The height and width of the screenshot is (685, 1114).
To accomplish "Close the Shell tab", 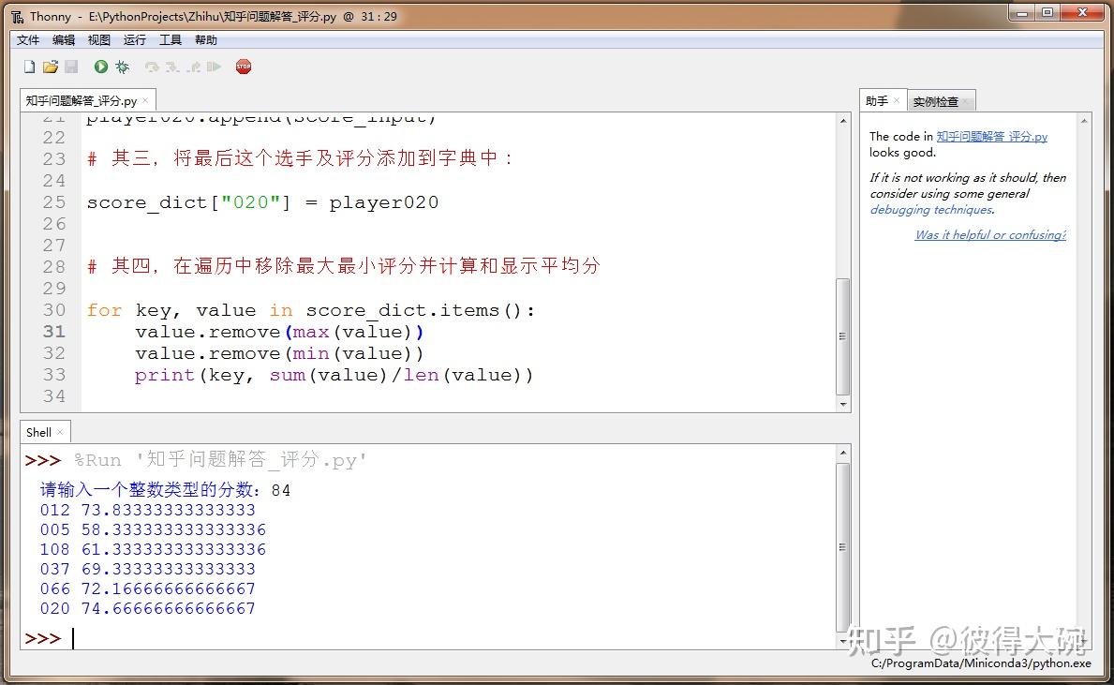I will (x=60, y=432).
